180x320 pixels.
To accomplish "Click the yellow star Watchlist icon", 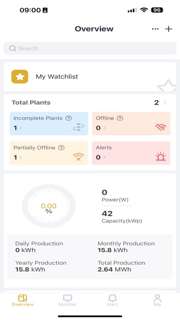I will (x=20, y=76).
